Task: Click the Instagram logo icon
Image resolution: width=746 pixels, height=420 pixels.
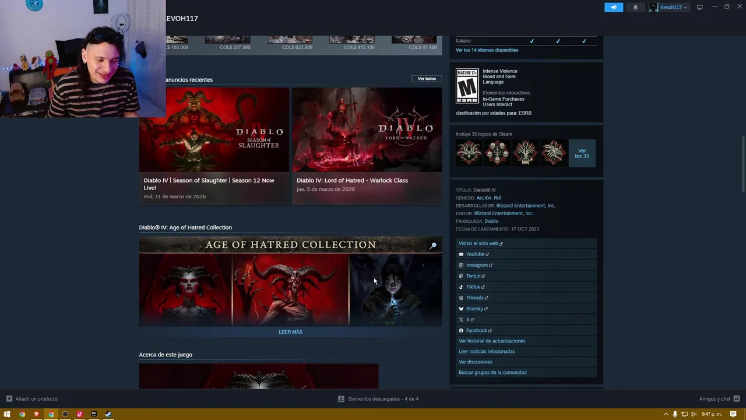Action: click(461, 265)
